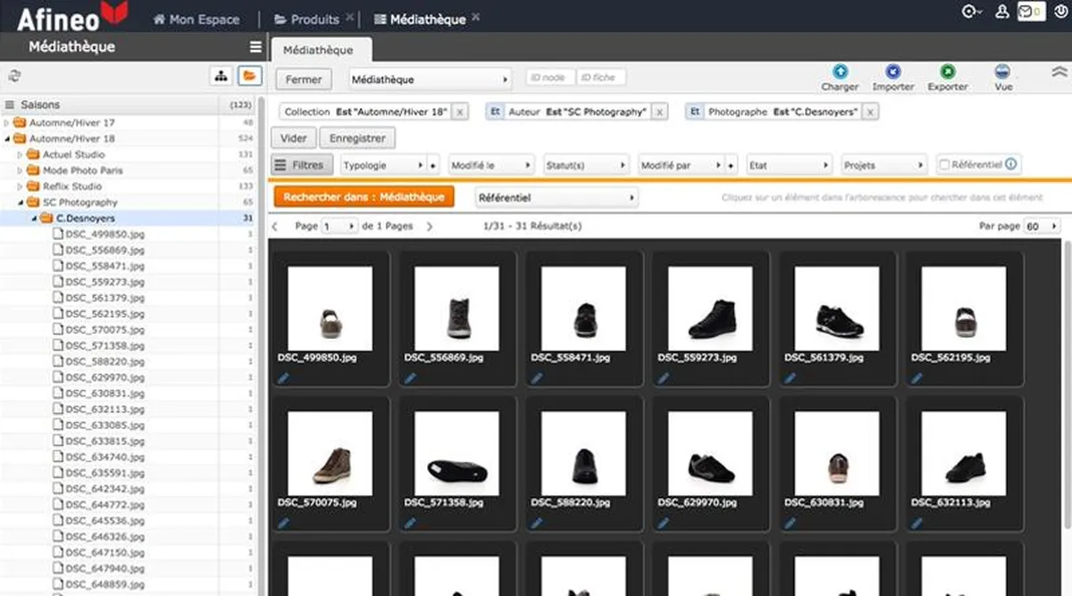Image resolution: width=1072 pixels, height=596 pixels.
Task: Click the Afineo logo
Action: tap(73, 16)
